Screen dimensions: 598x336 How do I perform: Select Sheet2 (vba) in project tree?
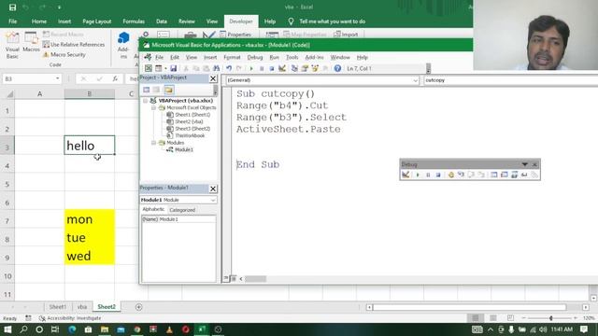tap(185, 122)
